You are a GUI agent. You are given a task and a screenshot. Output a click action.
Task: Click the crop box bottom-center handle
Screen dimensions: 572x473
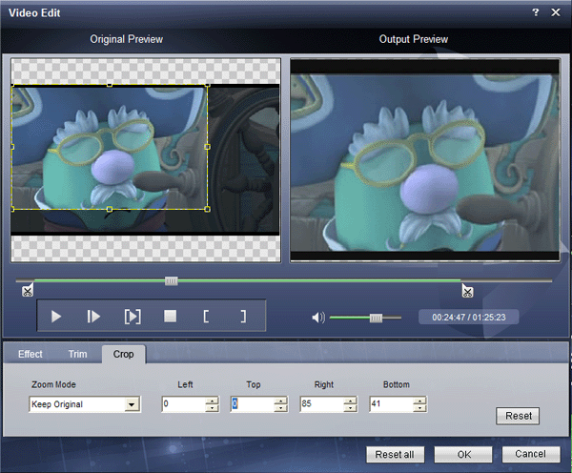pyautogui.click(x=110, y=209)
